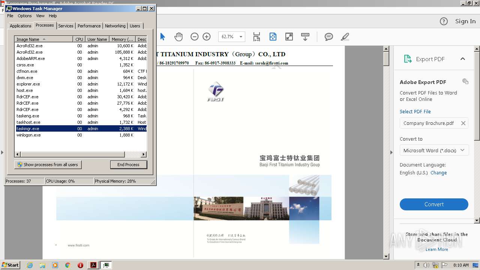Launch Google Chrome from the taskbar
The image size is (480, 270).
pos(68,265)
